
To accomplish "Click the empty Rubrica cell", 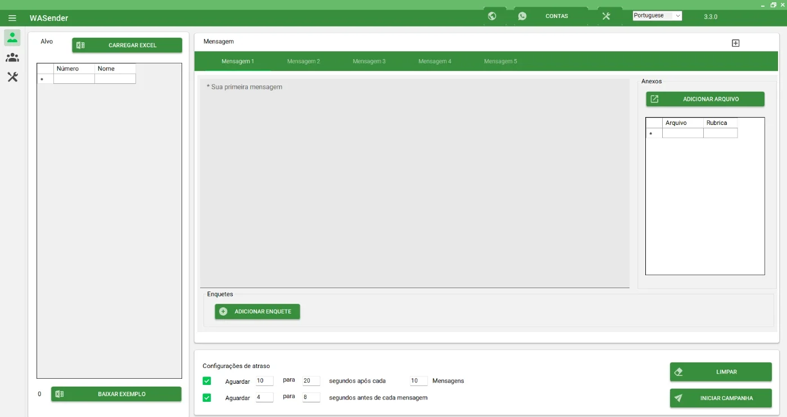I will [720, 133].
